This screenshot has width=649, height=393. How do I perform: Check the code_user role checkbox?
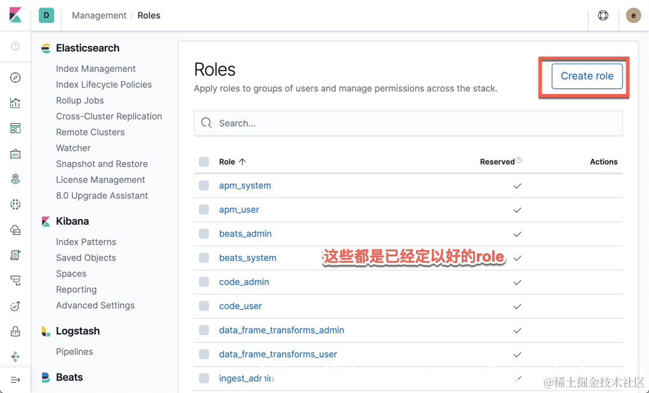click(x=204, y=306)
